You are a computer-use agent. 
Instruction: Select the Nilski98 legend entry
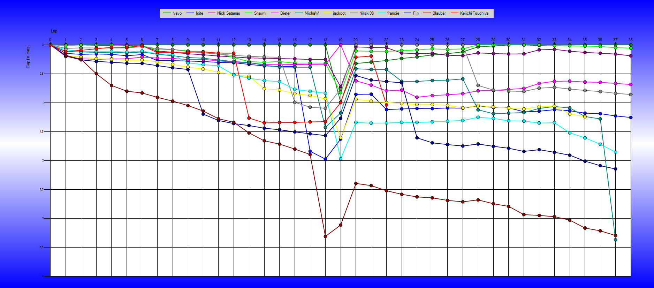click(x=362, y=13)
